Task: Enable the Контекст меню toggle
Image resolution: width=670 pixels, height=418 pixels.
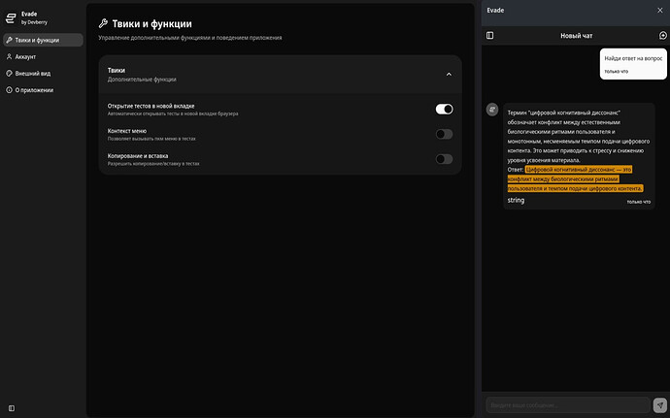Action: [444, 134]
